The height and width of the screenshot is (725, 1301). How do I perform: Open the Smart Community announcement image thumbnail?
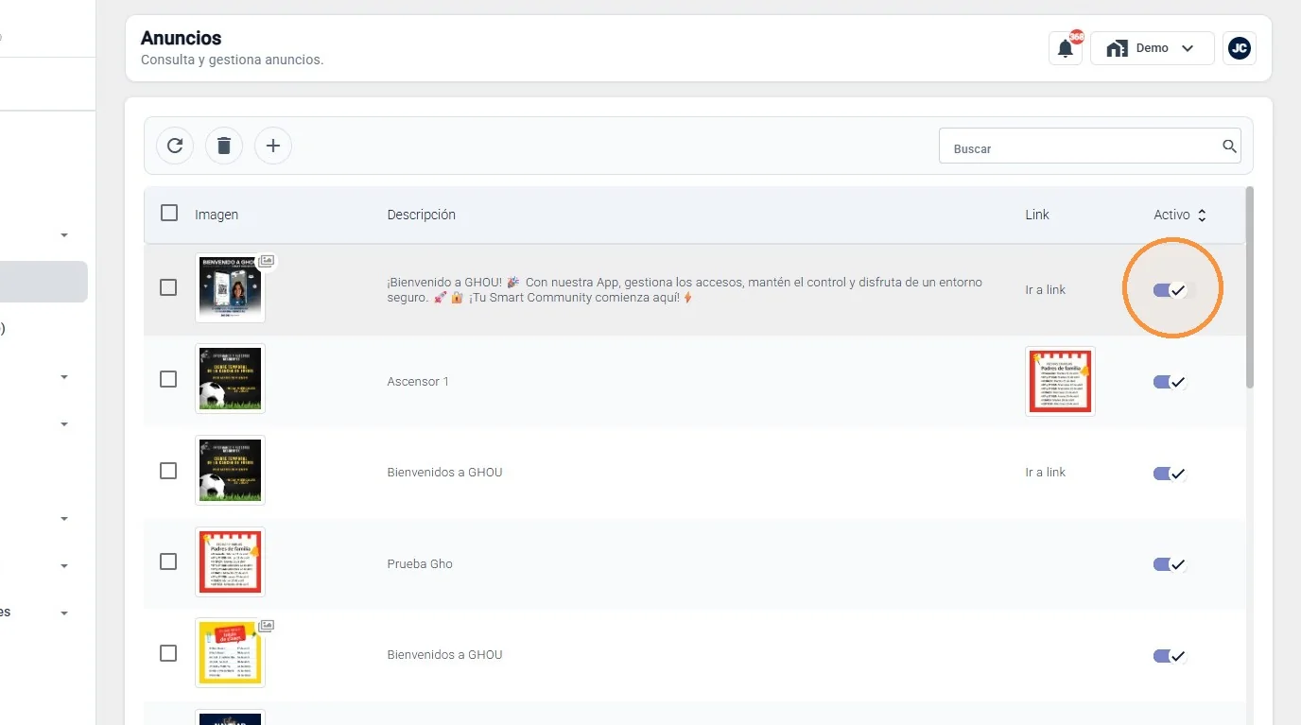click(230, 287)
